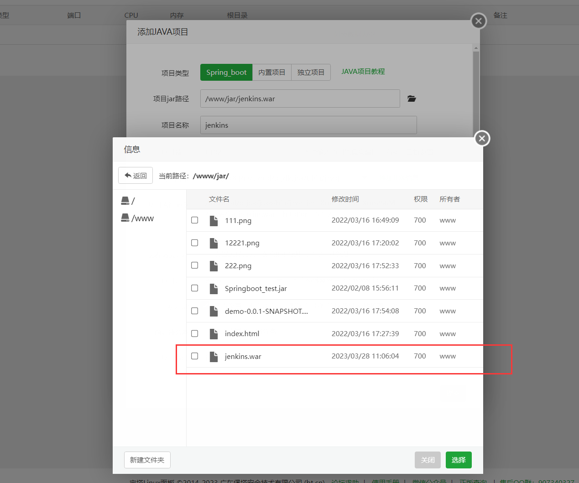Click the file icon next to 222.png

click(x=214, y=265)
